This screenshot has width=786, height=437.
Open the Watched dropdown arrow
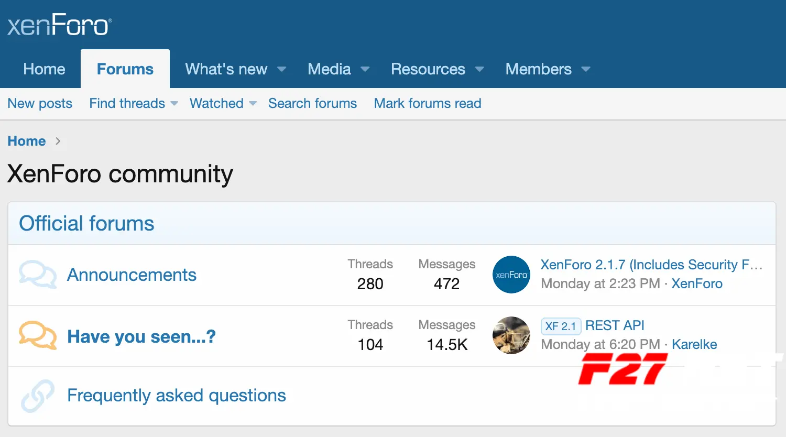(x=253, y=104)
